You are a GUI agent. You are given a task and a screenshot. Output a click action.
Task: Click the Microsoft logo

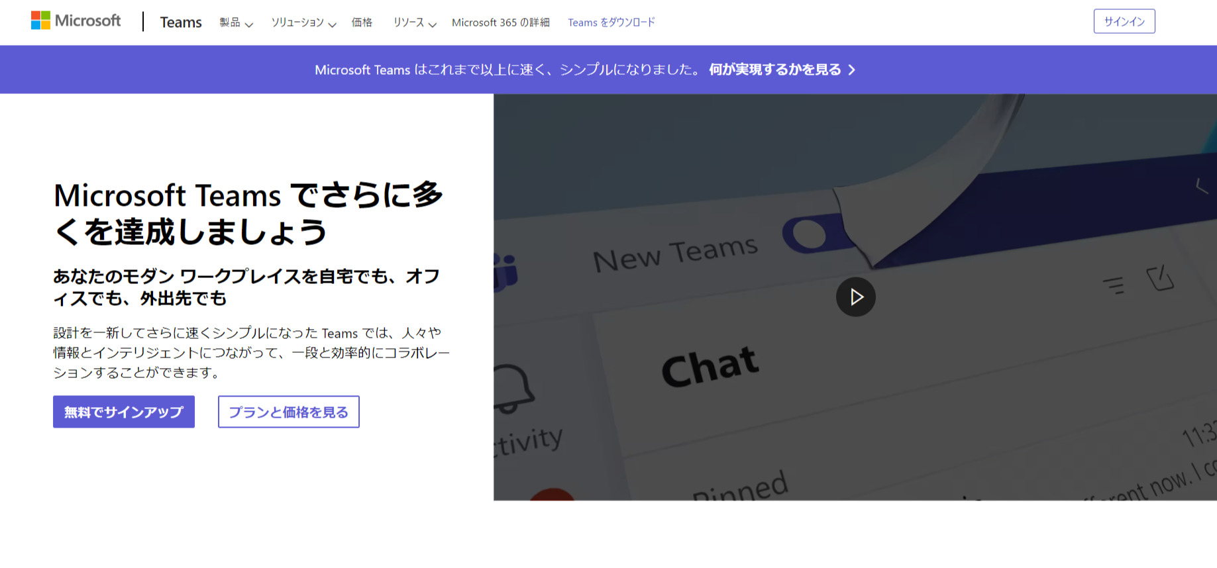(x=76, y=21)
